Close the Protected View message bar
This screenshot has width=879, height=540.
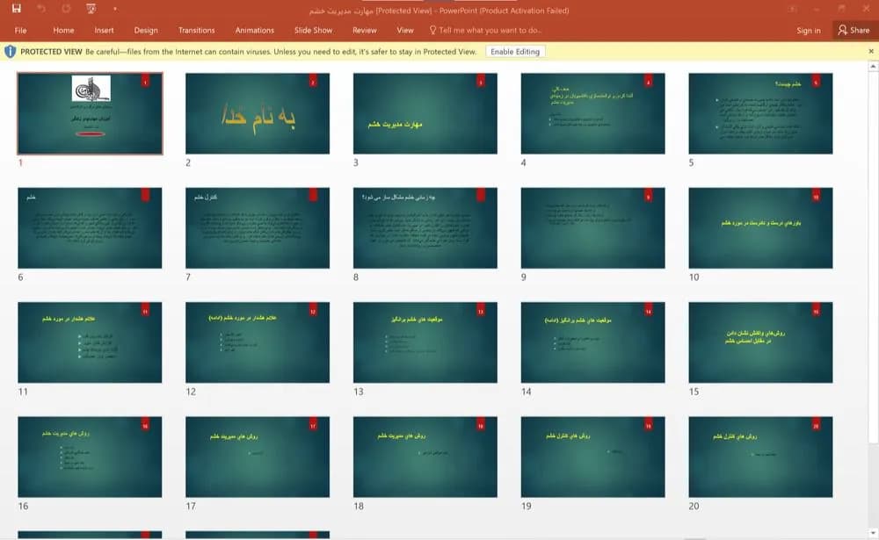[870, 52]
